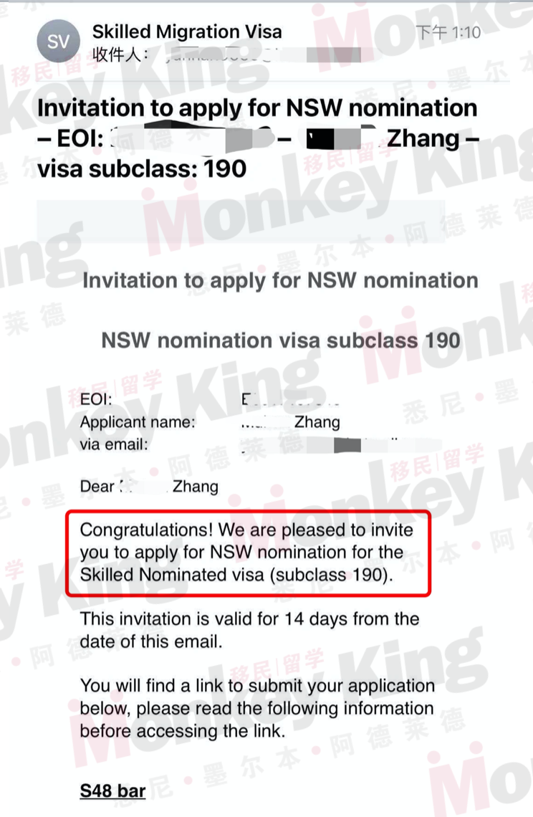Image resolution: width=533 pixels, height=817 pixels.
Task: Click the 'Invitation to apply for NSW nomination' body heading
Action: click(280, 280)
